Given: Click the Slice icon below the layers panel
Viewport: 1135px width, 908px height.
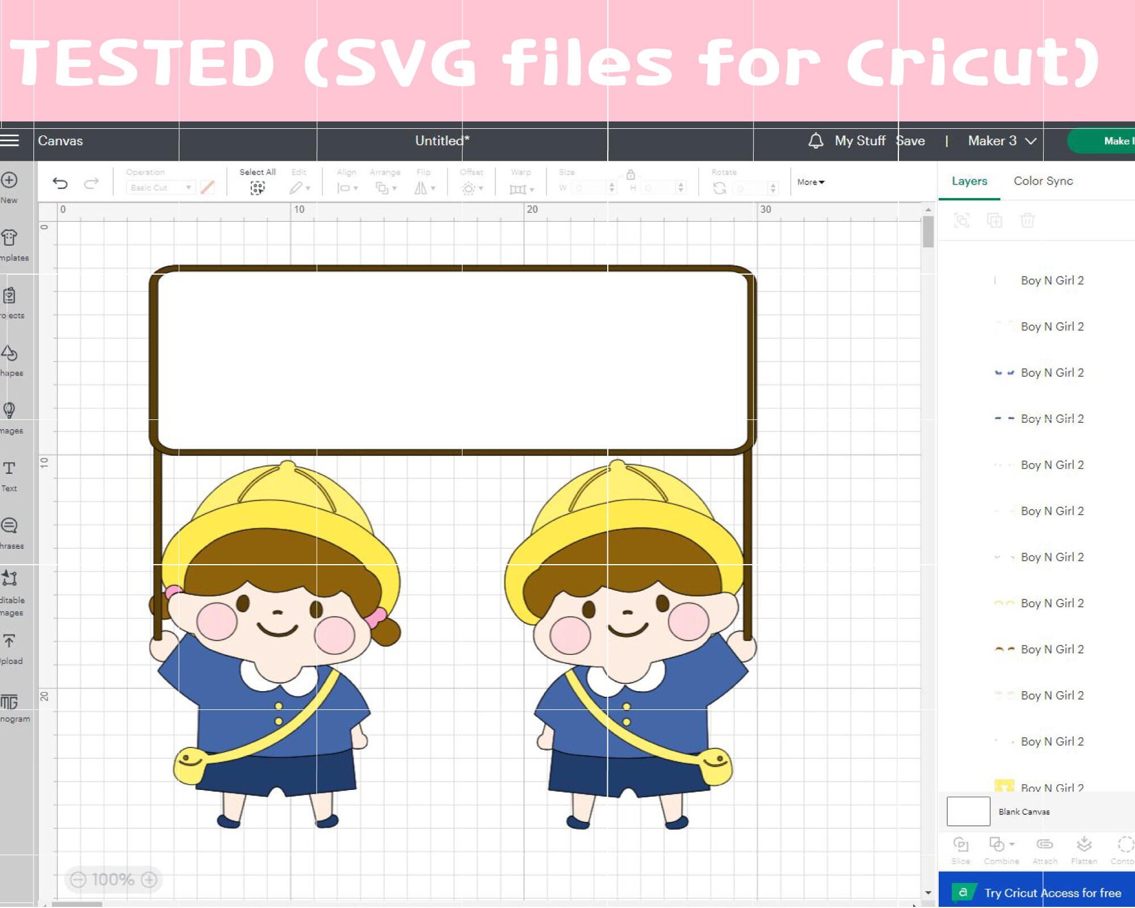Looking at the screenshot, I should [961, 844].
